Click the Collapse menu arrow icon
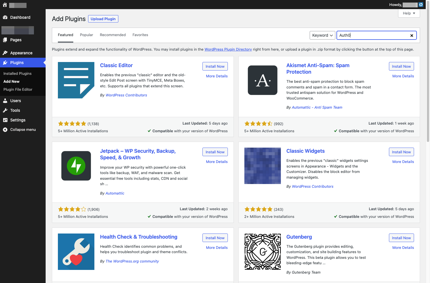The width and height of the screenshot is (430, 283). click(5, 130)
